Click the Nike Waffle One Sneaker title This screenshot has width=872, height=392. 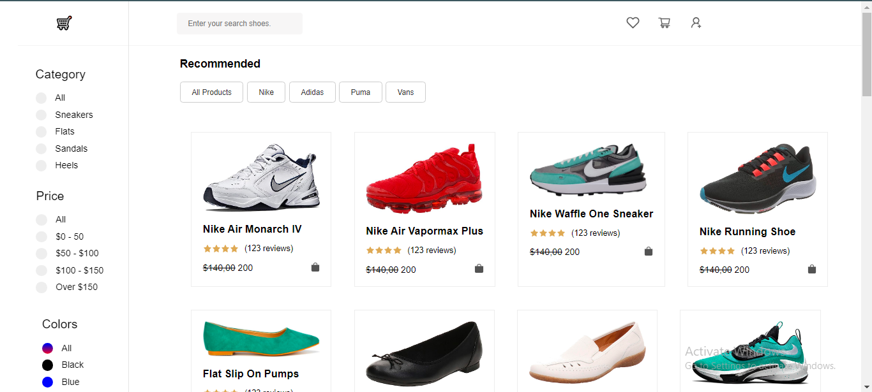tap(592, 214)
